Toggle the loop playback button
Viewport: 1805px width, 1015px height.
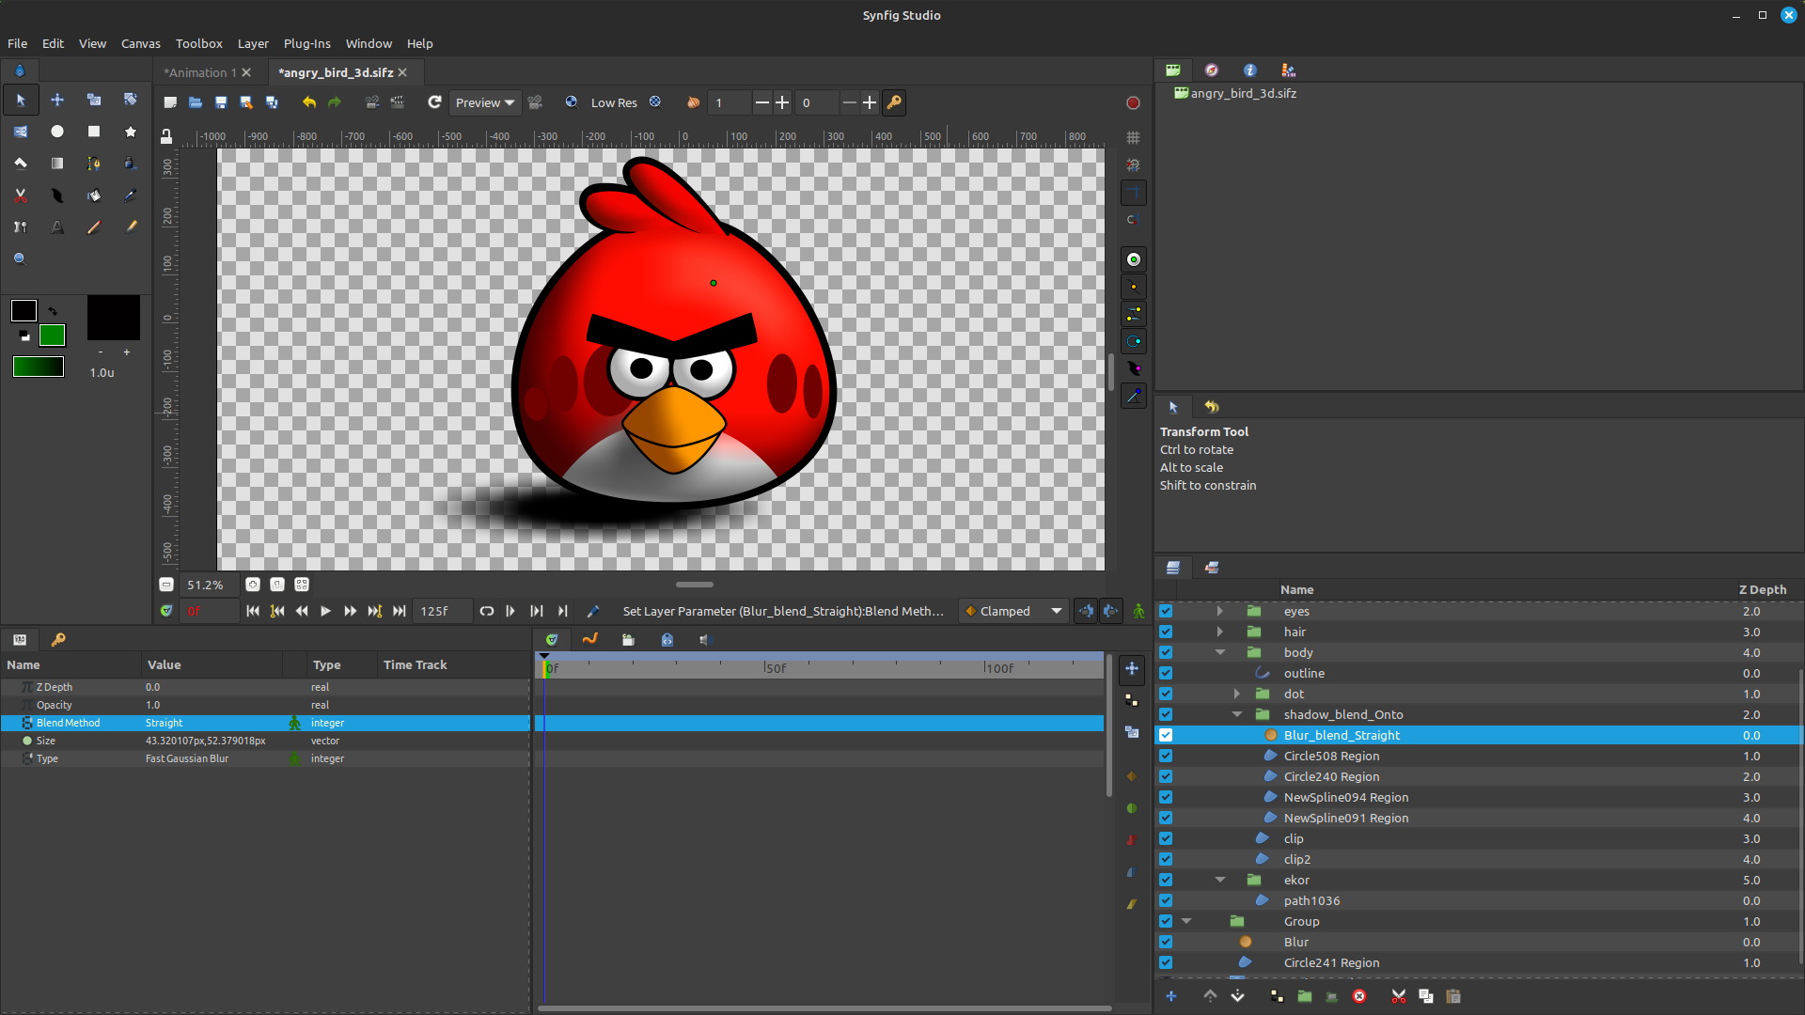[487, 611]
